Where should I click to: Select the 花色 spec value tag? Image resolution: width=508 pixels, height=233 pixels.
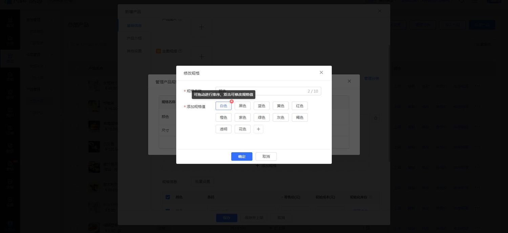[242, 129]
